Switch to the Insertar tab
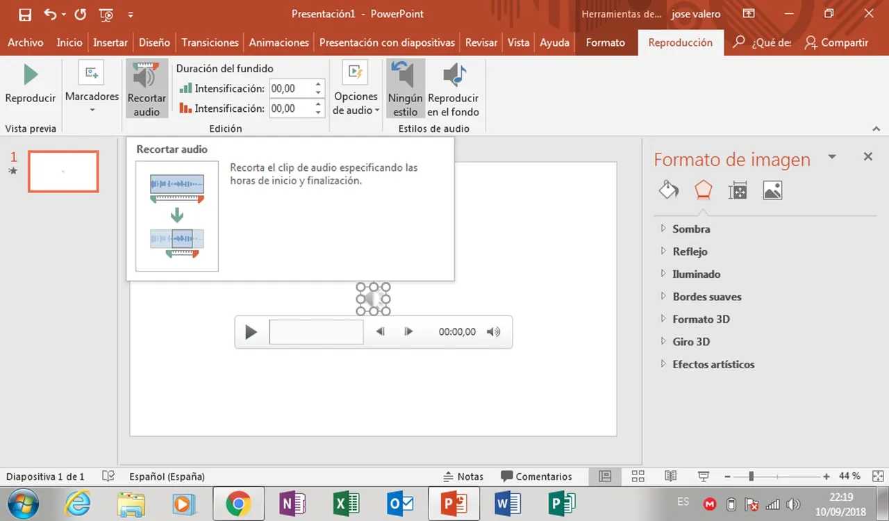The image size is (889, 521). 110,42
